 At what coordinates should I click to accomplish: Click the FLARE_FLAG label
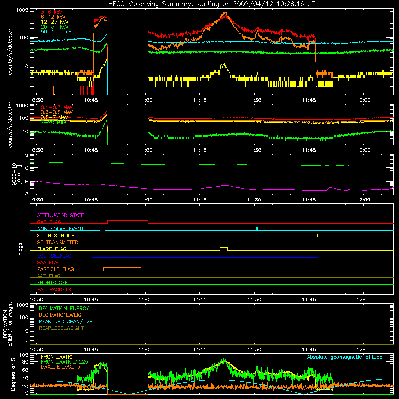[52, 249]
